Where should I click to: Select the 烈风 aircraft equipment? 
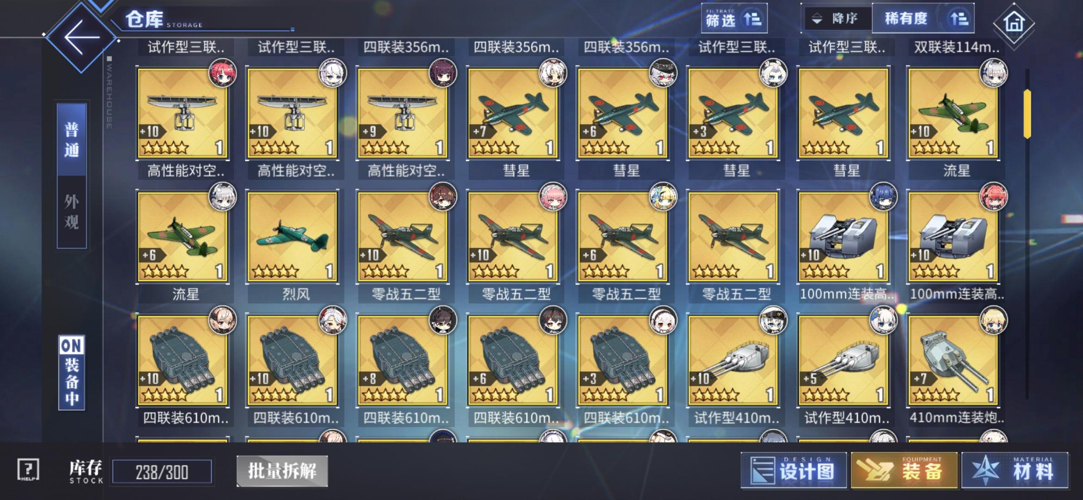(293, 237)
